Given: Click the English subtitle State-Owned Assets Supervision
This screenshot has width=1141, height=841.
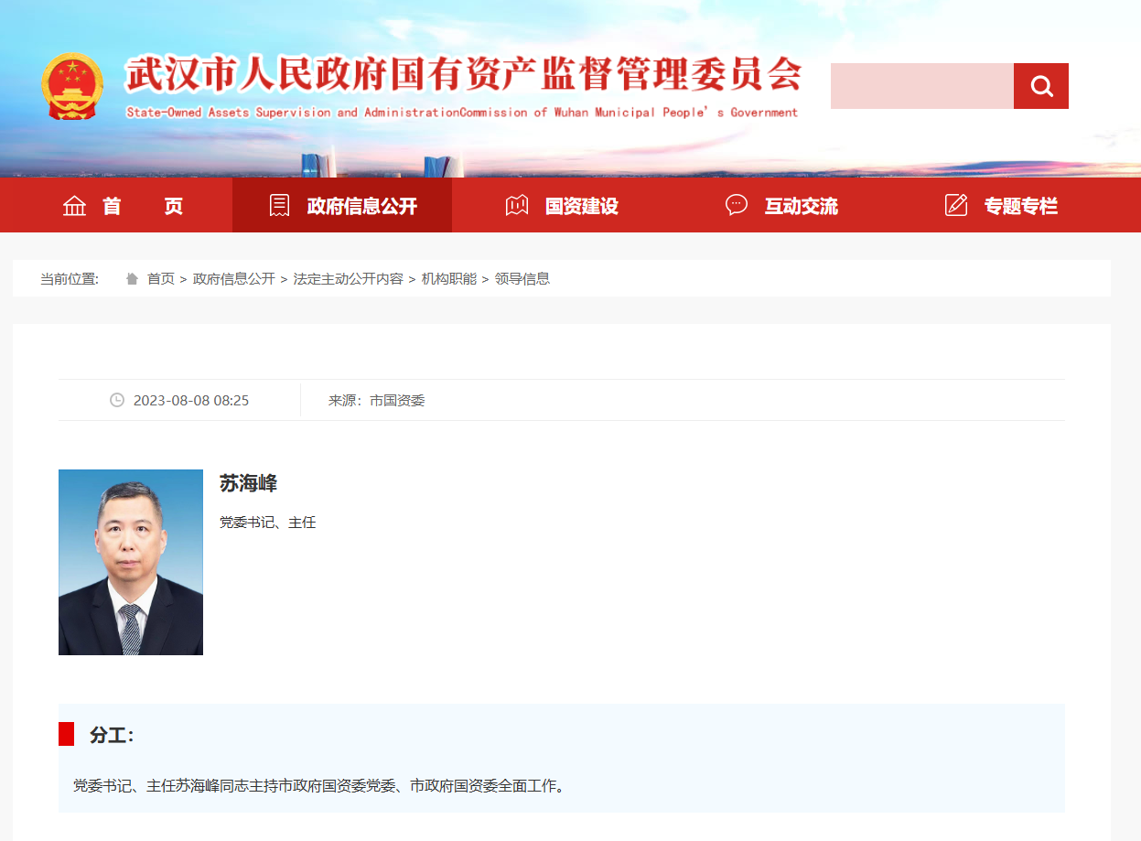Looking at the screenshot, I should (462, 113).
